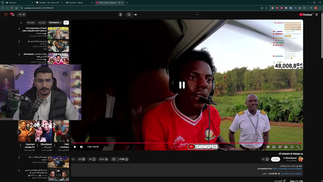Open the on-screen keyboard icon in search box

(136, 15)
